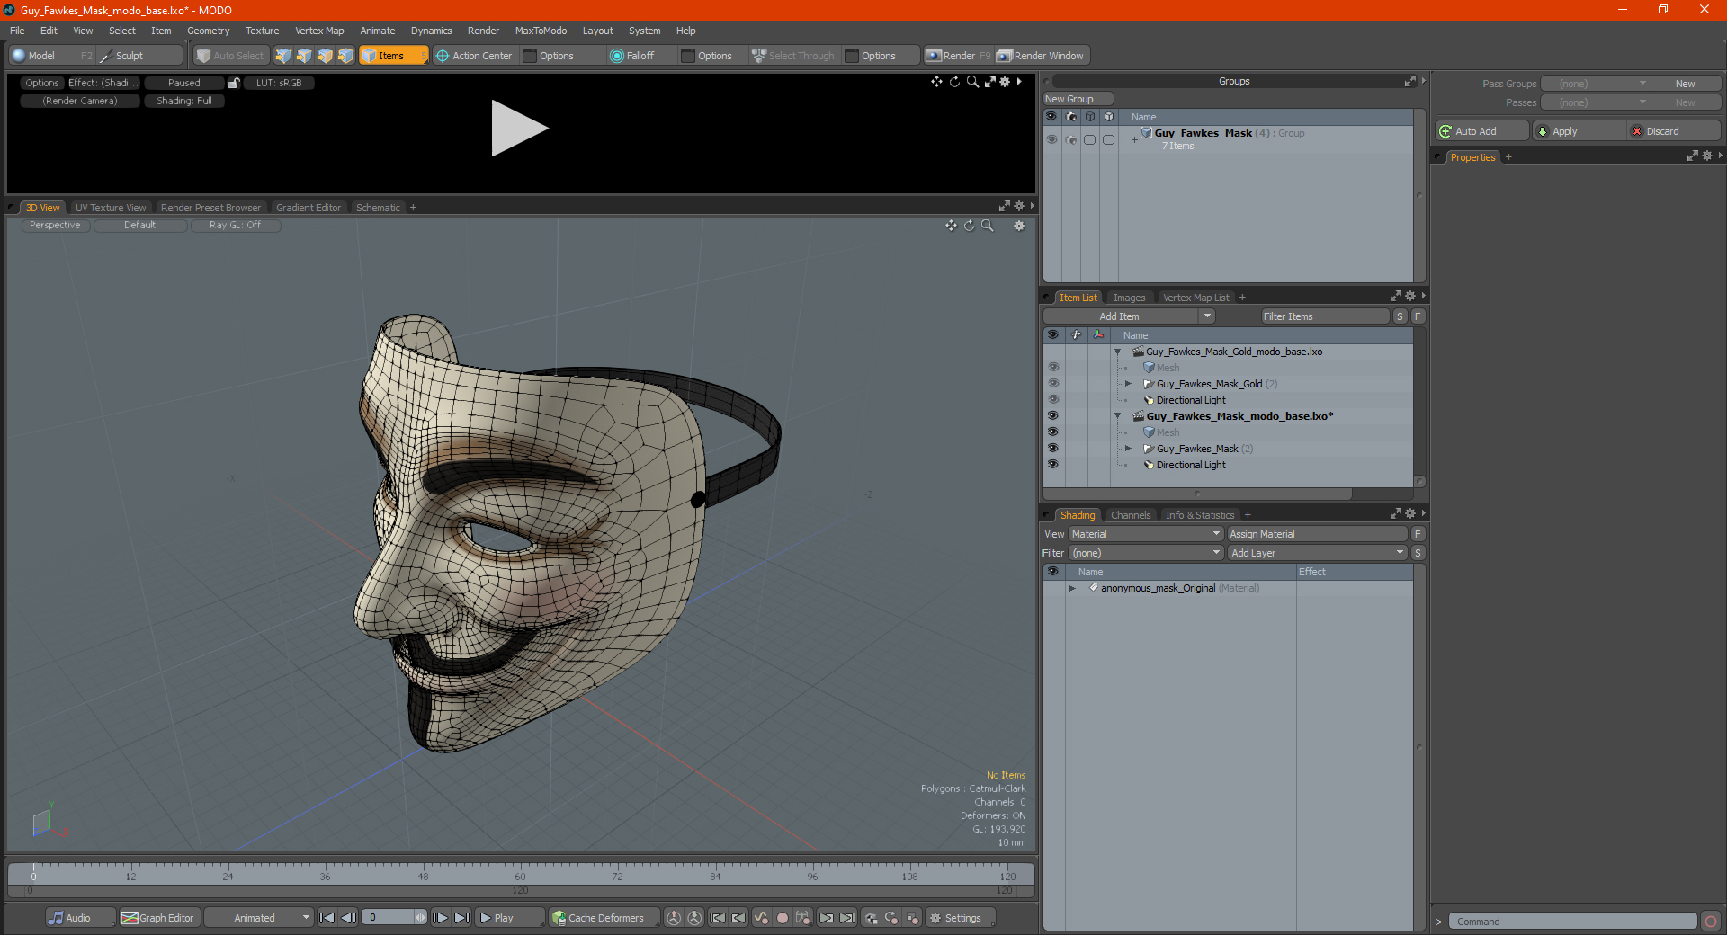Toggle Auto Select mode

[x=230, y=56]
